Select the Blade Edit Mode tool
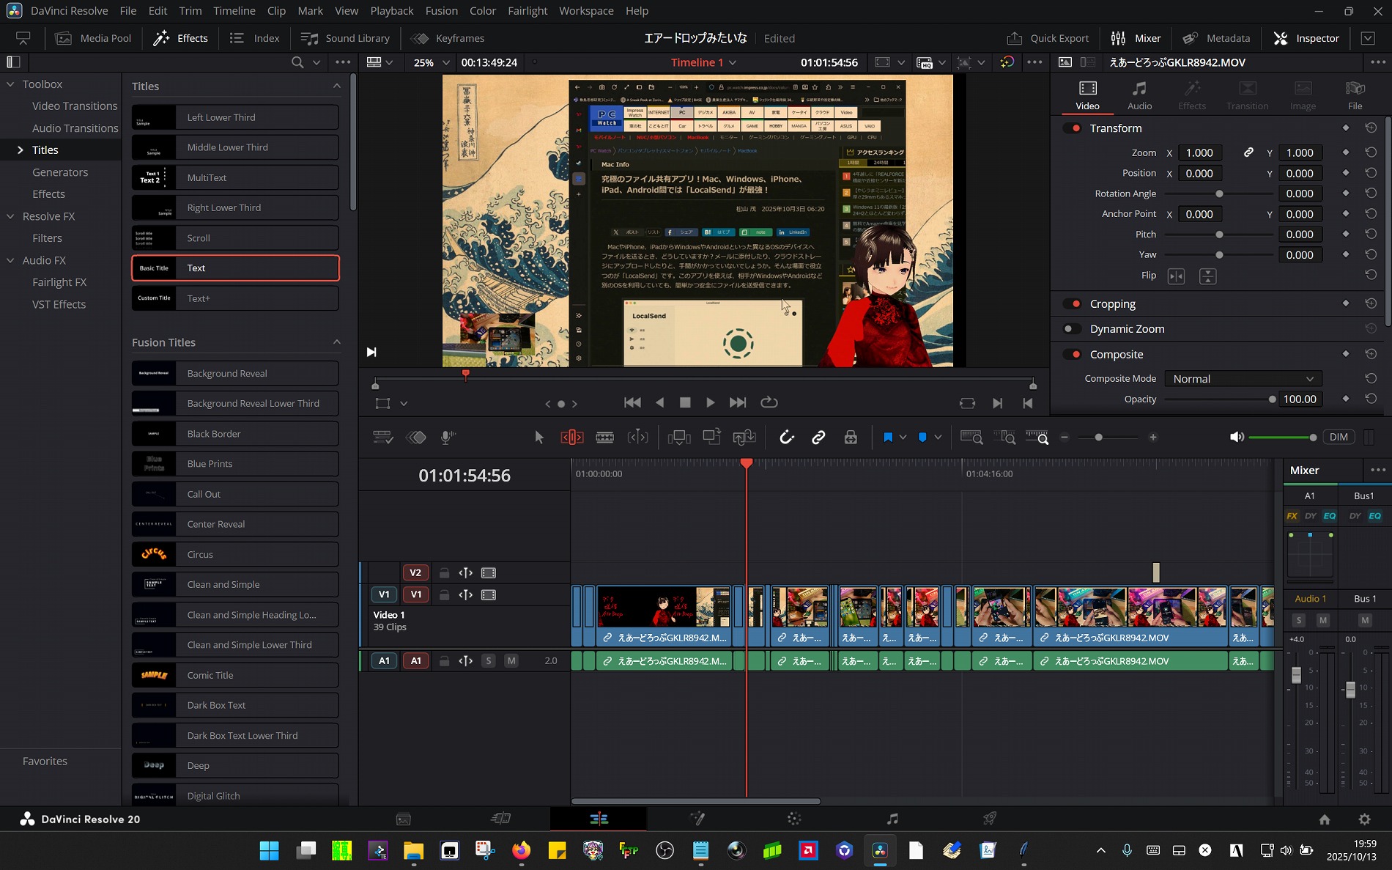This screenshot has height=870, width=1392. (605, 438)
